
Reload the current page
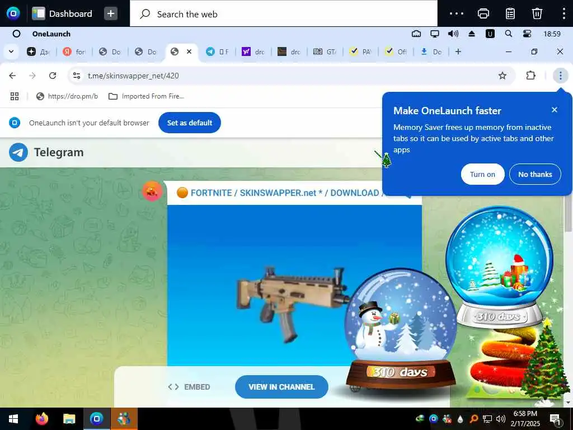point(53,76)
